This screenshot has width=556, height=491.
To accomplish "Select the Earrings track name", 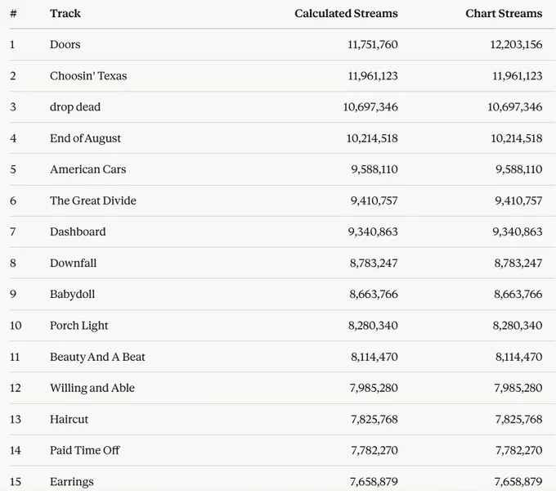I will (72, 482).
